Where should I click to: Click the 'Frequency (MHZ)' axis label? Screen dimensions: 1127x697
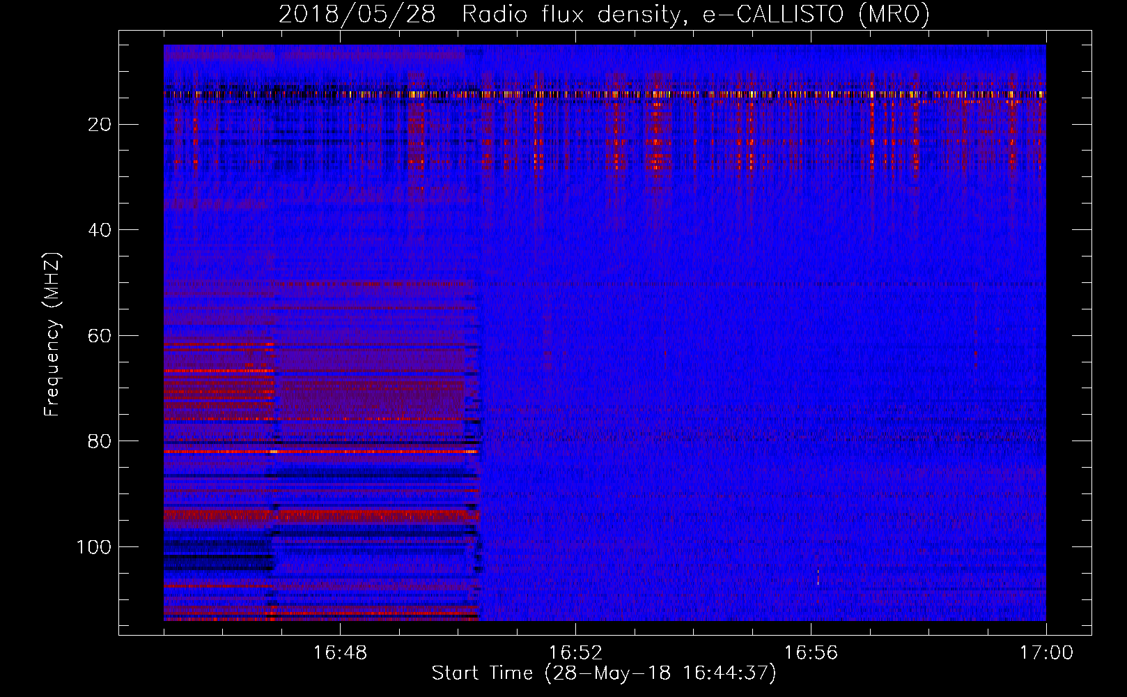tap(52, 335)
